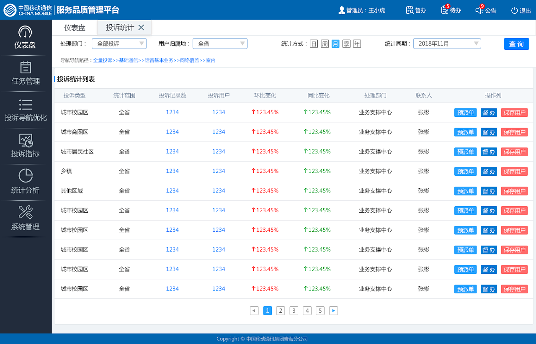Viewport: 536px width, 344px height.
Task: Click 督办 in the 乡镇 row
Action: 489,172
